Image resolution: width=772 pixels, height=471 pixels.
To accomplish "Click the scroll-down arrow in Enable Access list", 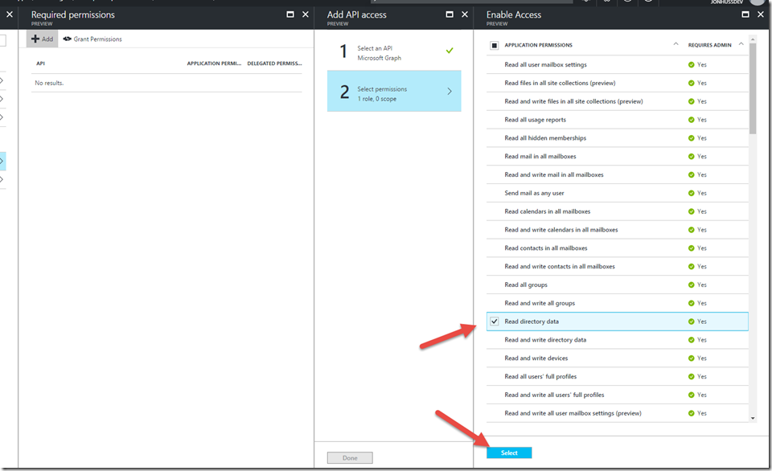I will (x=753, y=418).
